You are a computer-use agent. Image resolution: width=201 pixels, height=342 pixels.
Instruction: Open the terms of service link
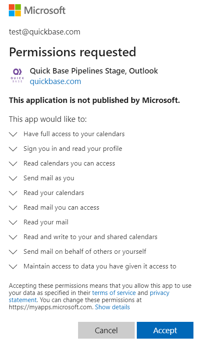(x=114, y=293)
